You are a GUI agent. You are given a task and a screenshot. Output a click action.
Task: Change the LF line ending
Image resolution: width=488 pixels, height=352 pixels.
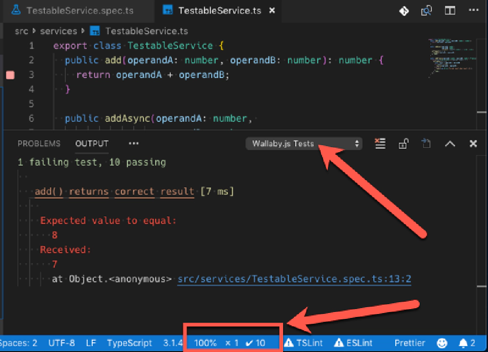click(x=91, y=343)
